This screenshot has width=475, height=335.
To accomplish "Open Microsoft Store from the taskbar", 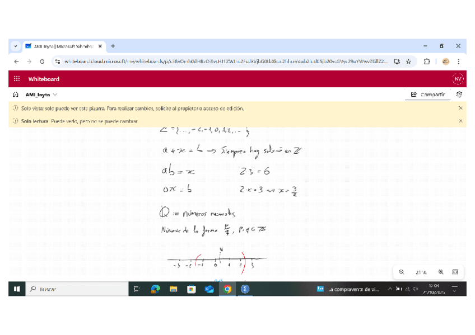I will point(191,289).
